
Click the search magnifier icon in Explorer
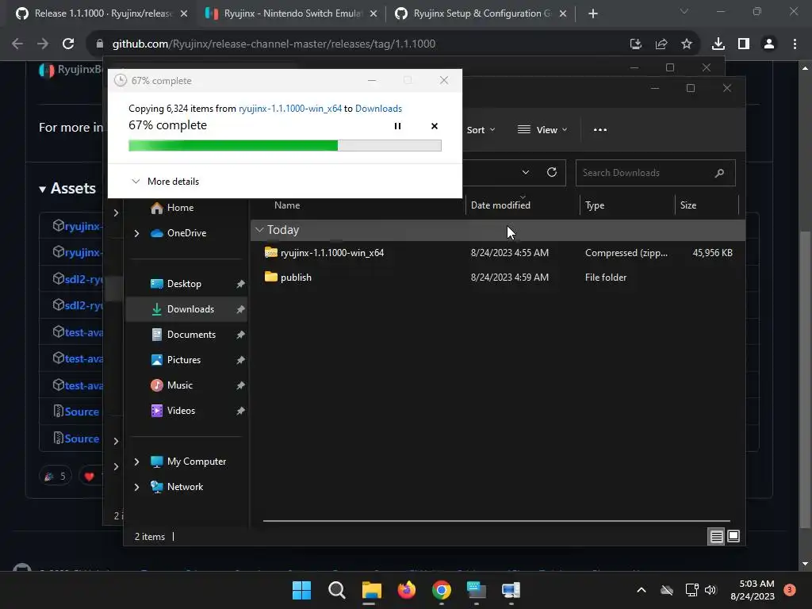pyautogui.click(x=719, y=173)
